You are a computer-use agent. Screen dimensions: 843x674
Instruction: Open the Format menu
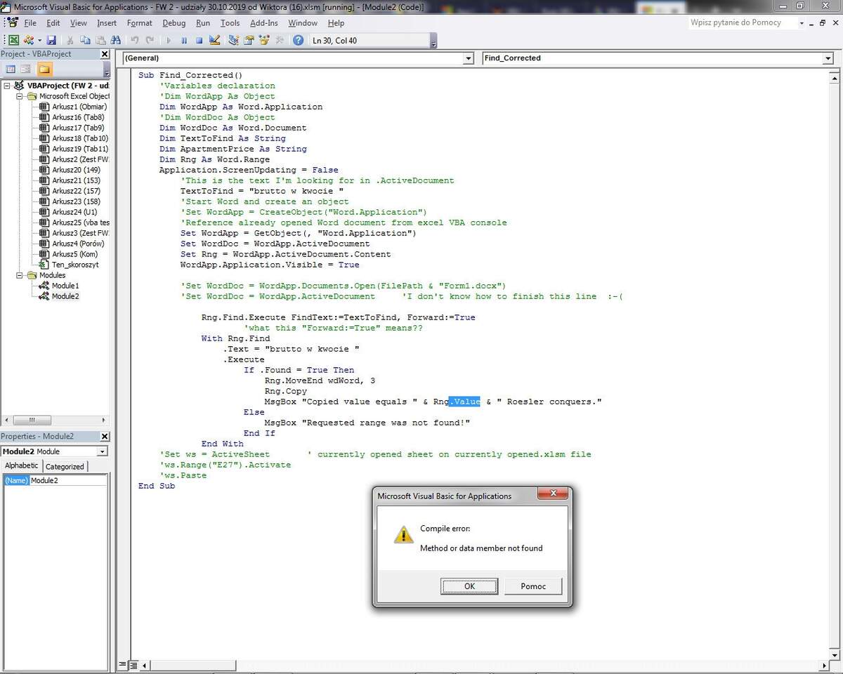point(139,23)
